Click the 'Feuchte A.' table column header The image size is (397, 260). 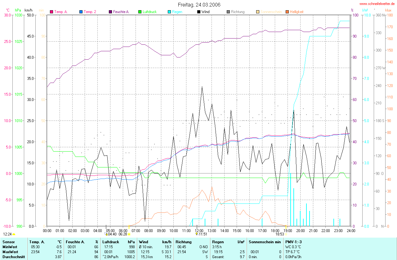[75, 242]
